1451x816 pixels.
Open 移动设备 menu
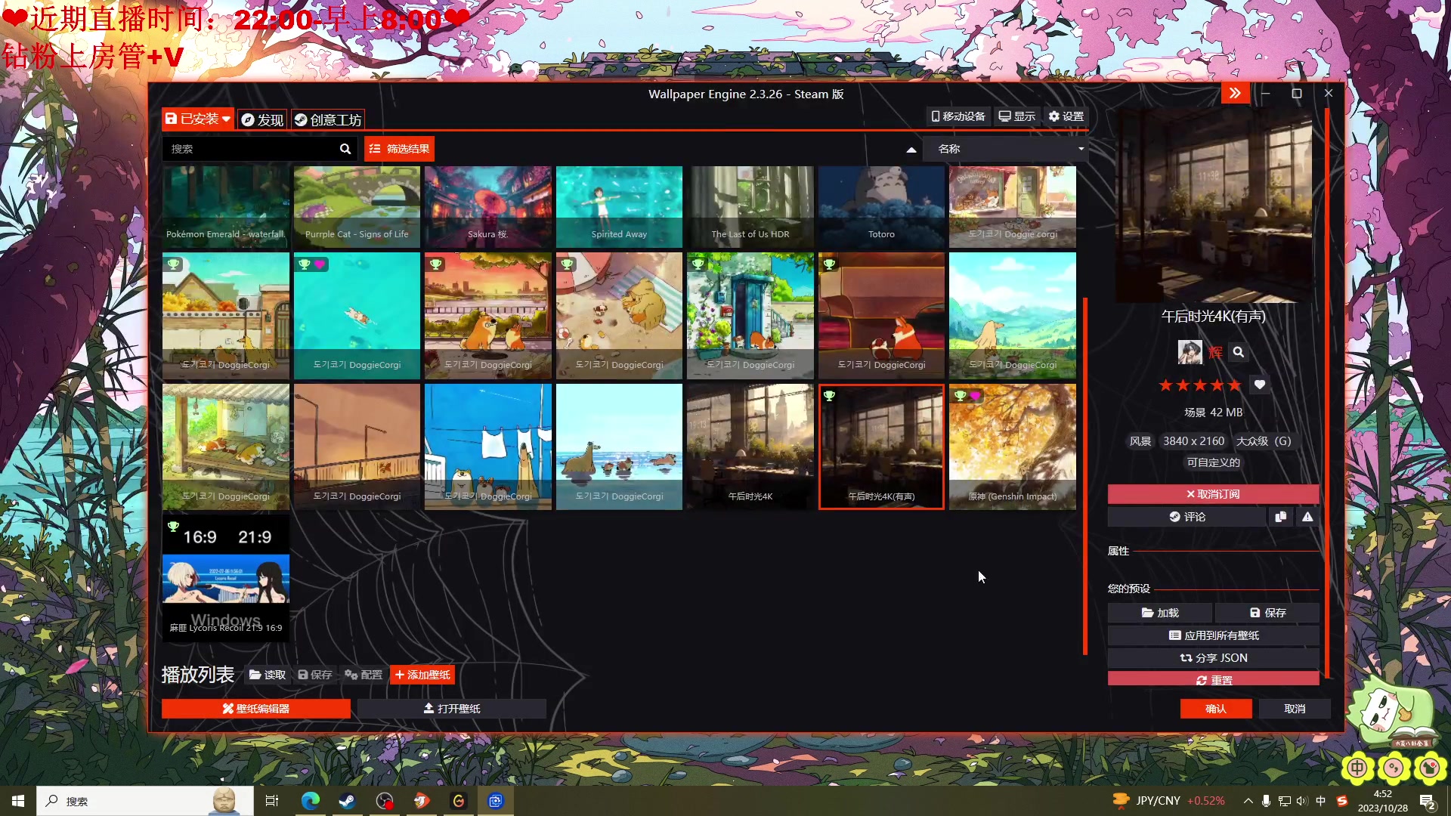(958, 116)
